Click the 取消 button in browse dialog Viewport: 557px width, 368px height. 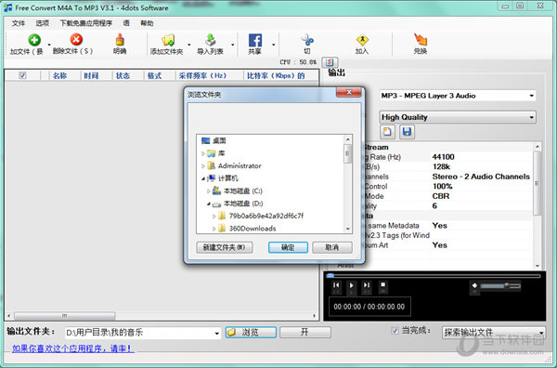click(332, 247)
